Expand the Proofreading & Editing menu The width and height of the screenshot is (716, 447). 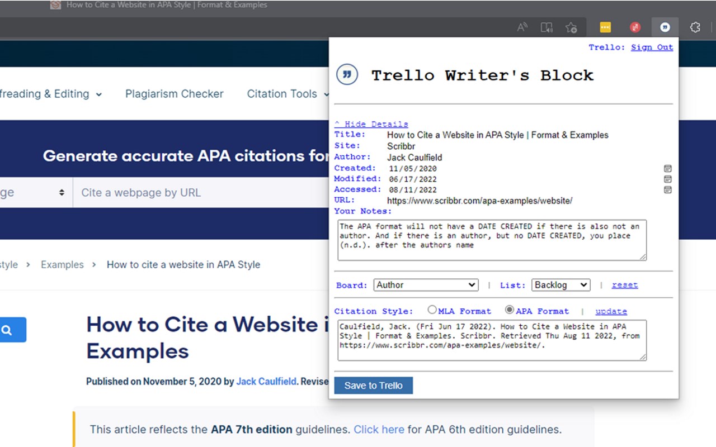click(x=51, y=94)
